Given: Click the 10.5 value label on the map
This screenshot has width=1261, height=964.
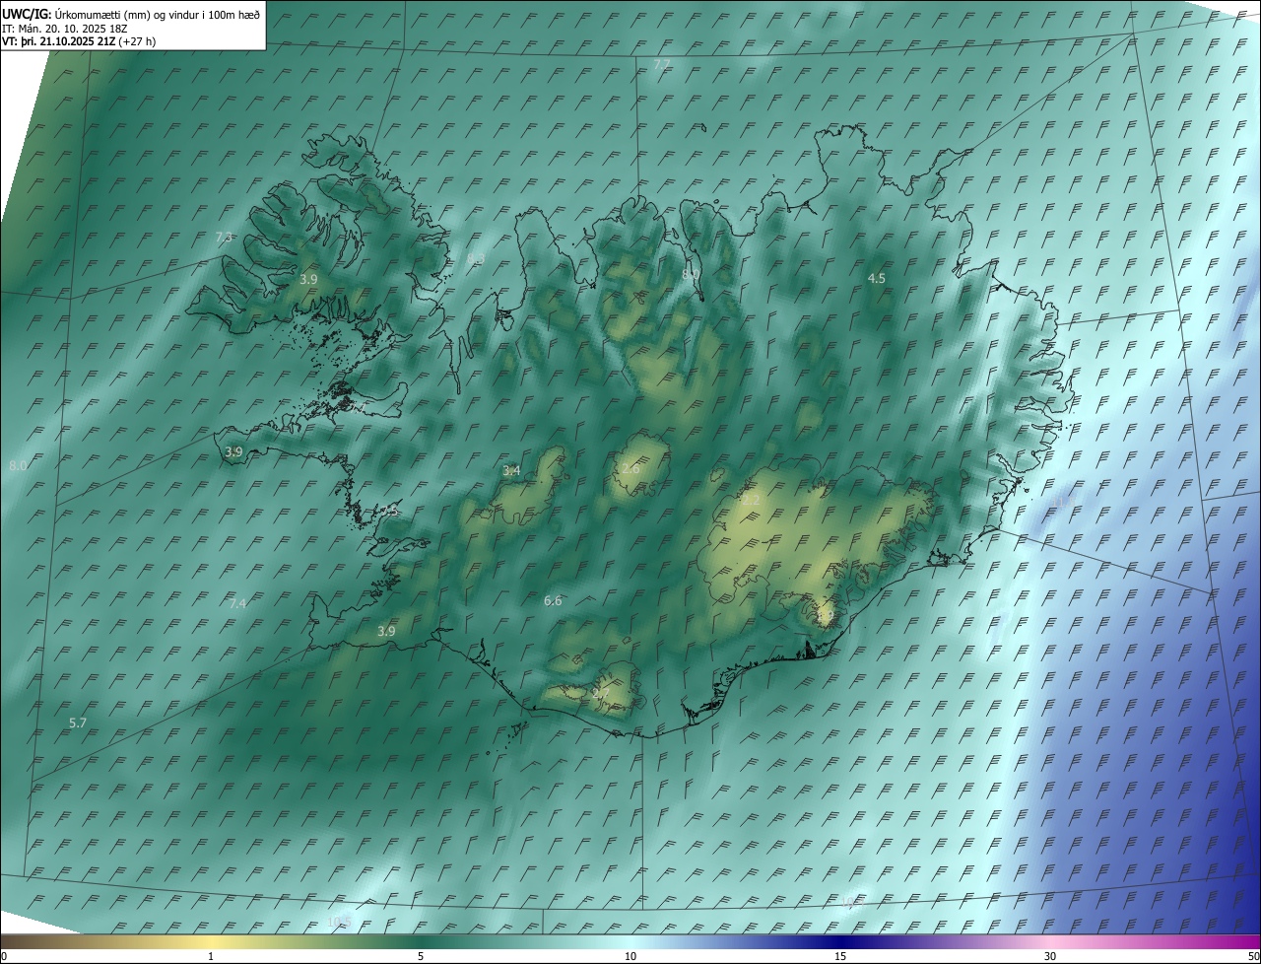Looking at the screenshot, I should click(339, 922).
